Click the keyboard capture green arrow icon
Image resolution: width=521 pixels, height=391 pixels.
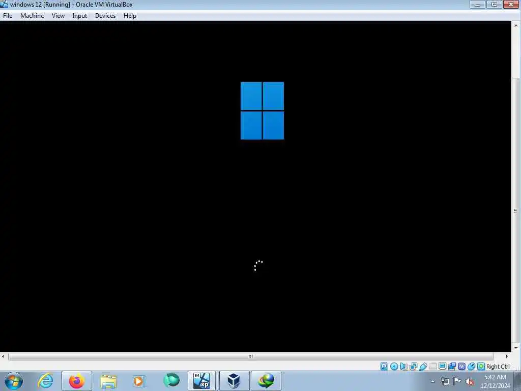click(x=481, y=367)
